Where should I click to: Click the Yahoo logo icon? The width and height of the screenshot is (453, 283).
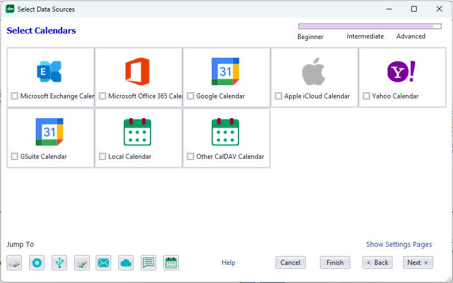[x=401, y=72]
